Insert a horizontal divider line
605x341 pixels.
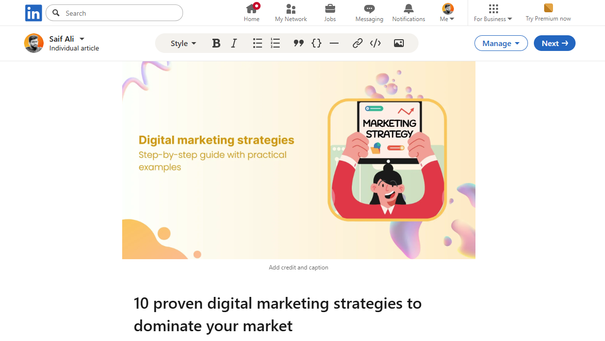(334, 43)
